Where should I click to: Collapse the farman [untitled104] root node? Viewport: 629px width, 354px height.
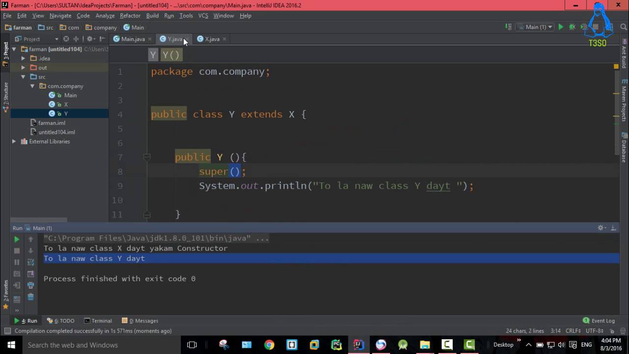14,49
